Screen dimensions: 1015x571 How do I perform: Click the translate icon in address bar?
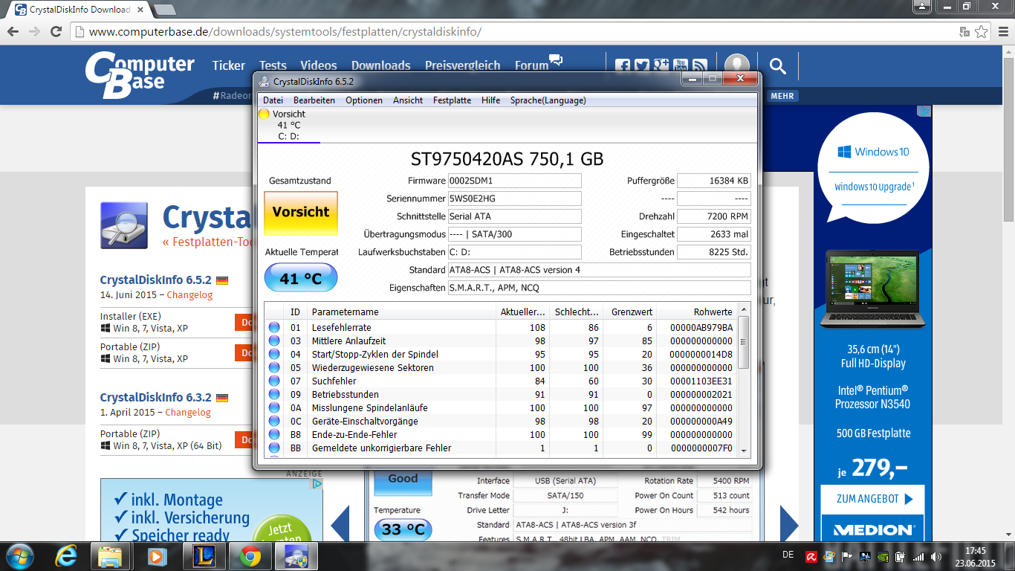[964, 32]
